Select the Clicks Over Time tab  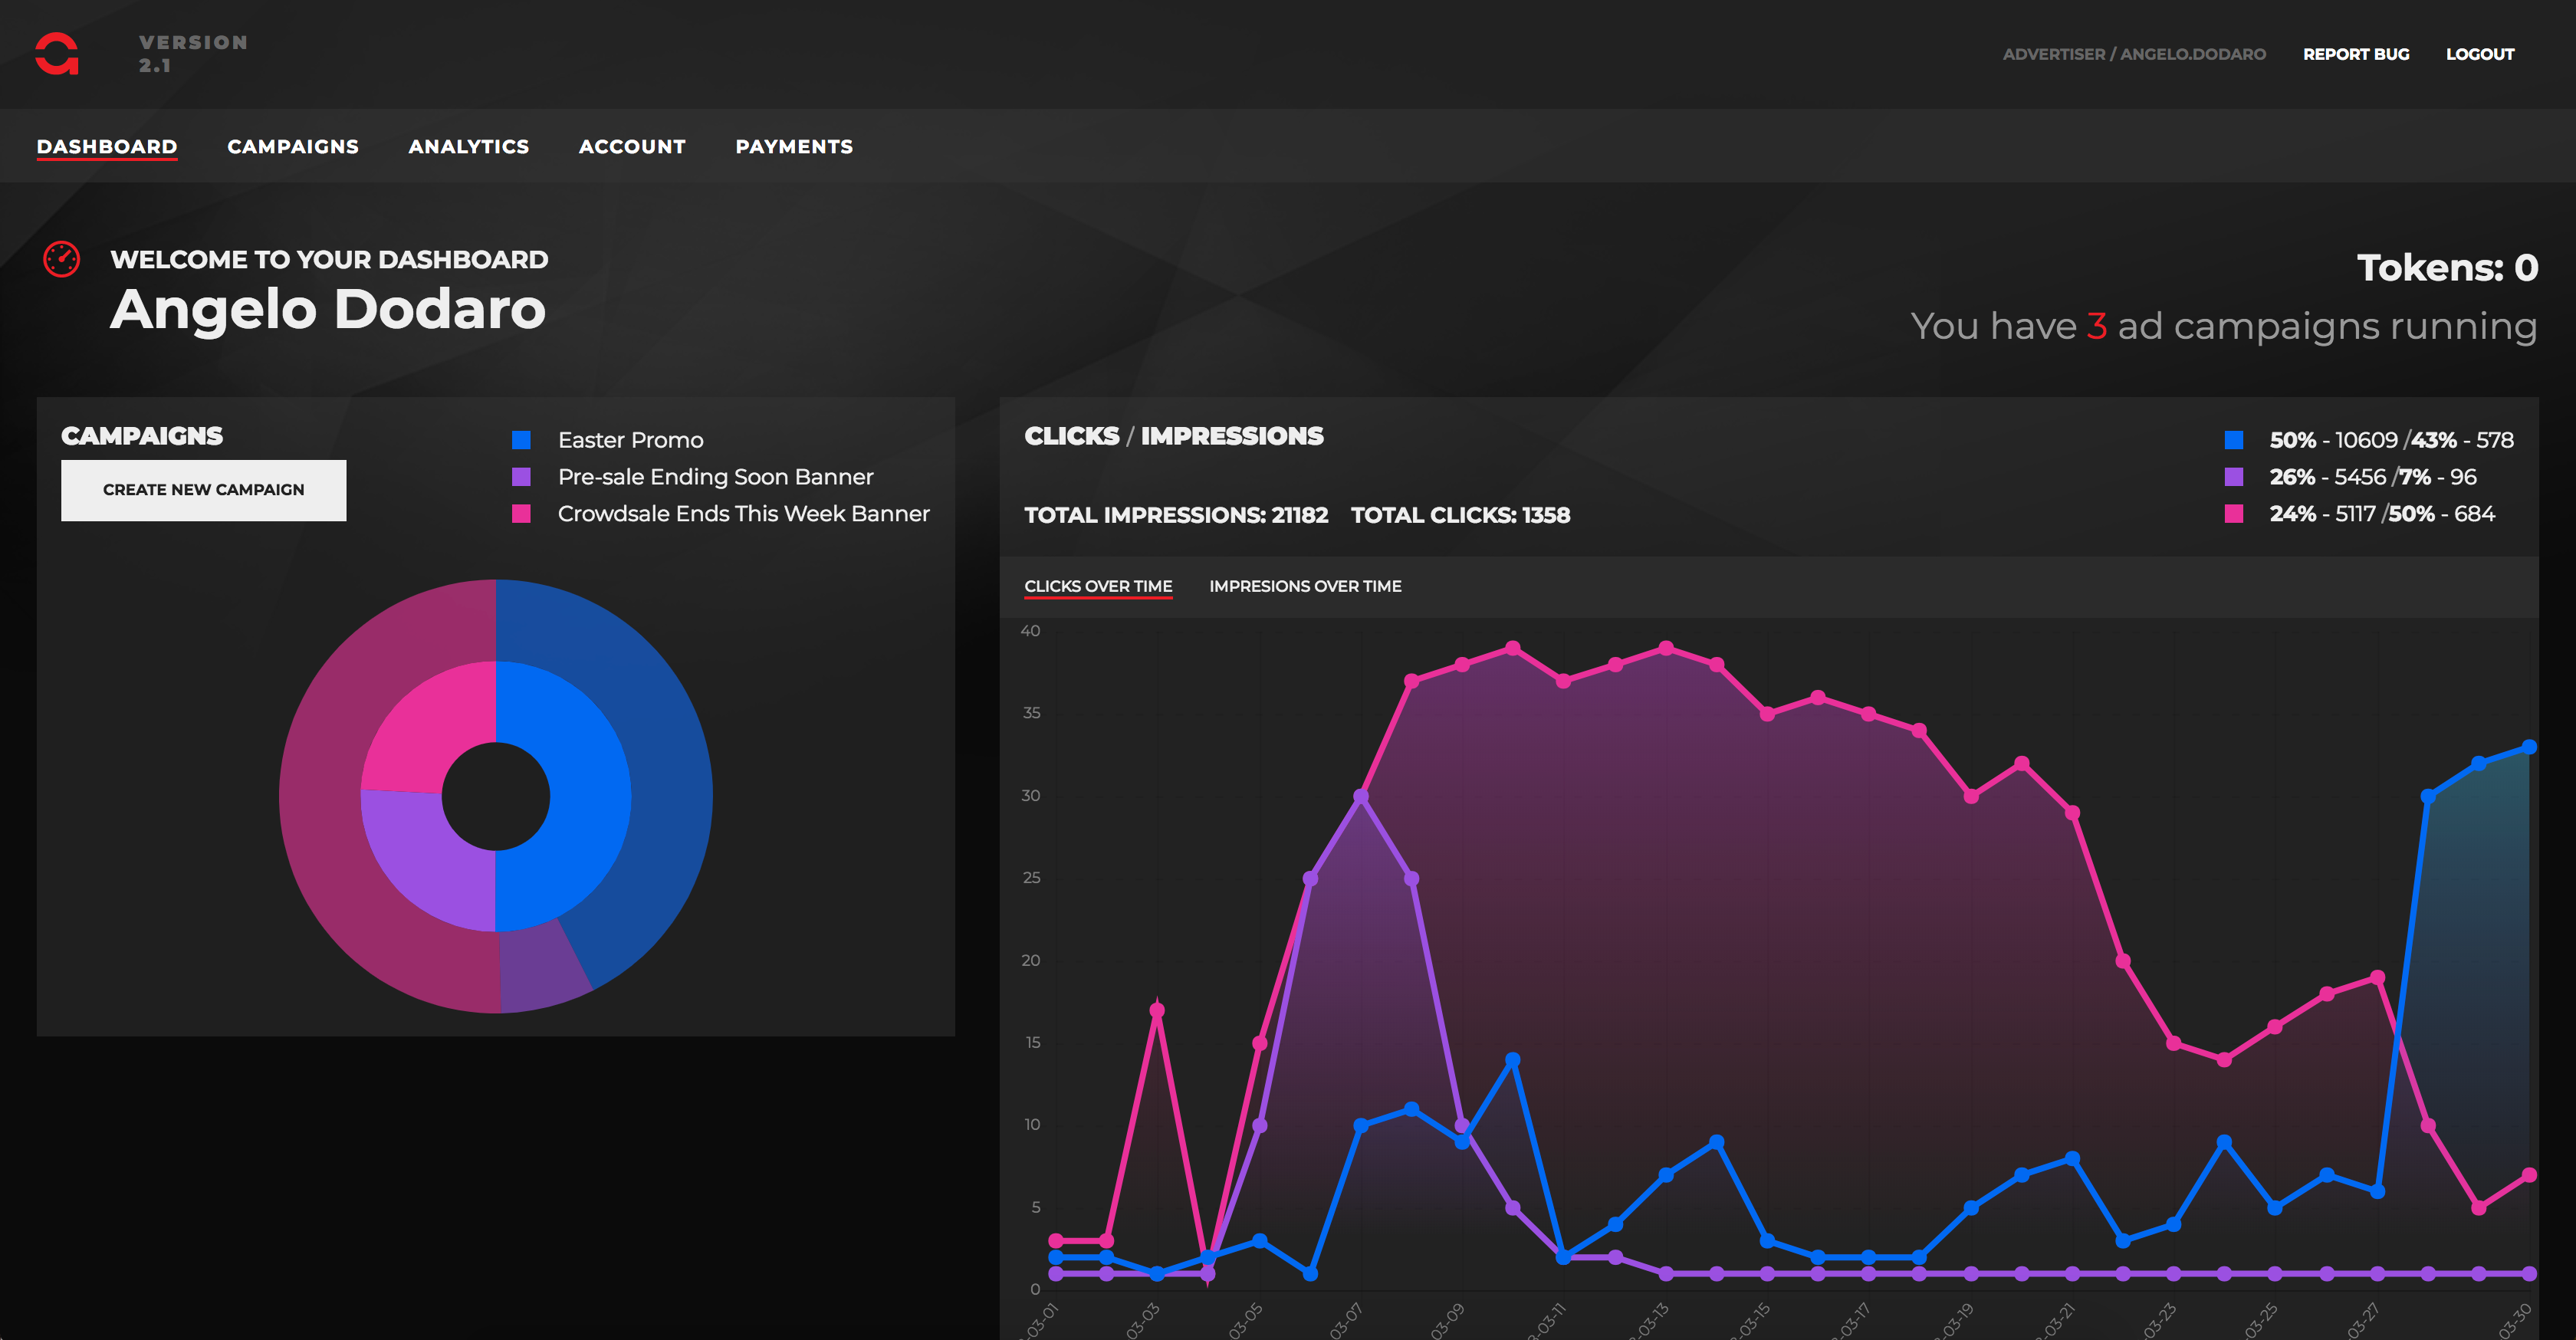(1097, 587)
